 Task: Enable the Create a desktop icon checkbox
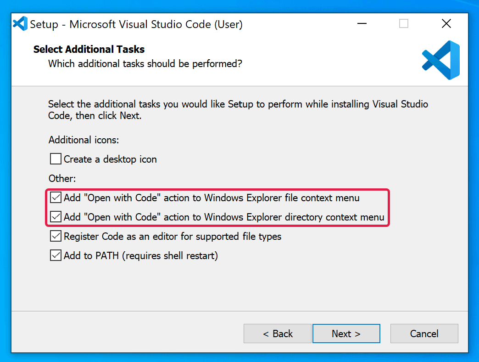click(x=56, y=159)
